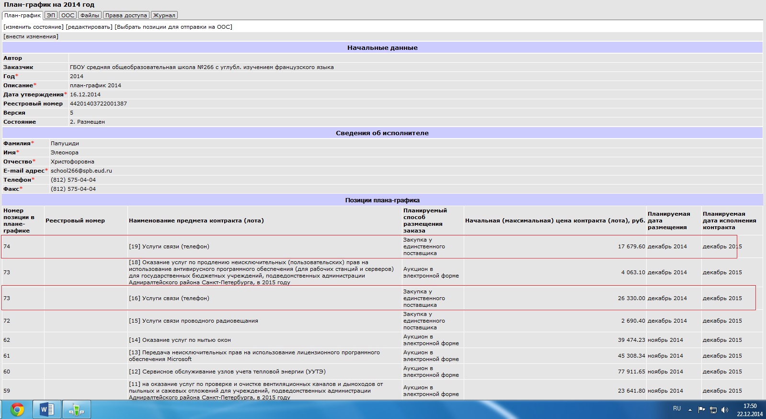Select row '[14] Оказание услуг по мытью окон'
Screen dimensions: 766x419
pyautogui.click(x=180, y=340)
